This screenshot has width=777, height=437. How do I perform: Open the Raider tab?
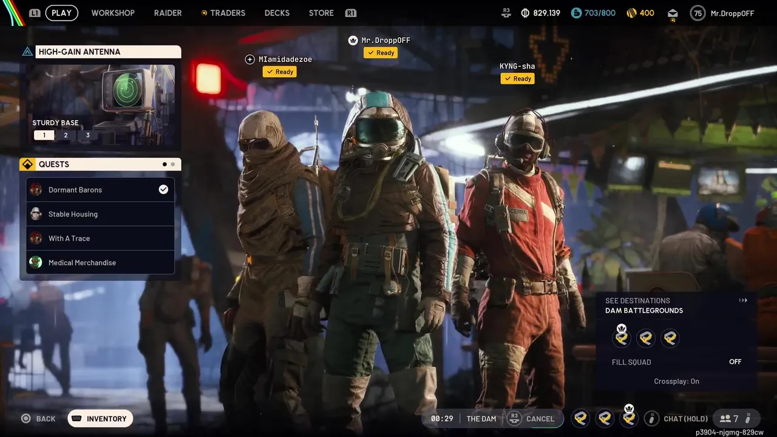click(168, 13)
